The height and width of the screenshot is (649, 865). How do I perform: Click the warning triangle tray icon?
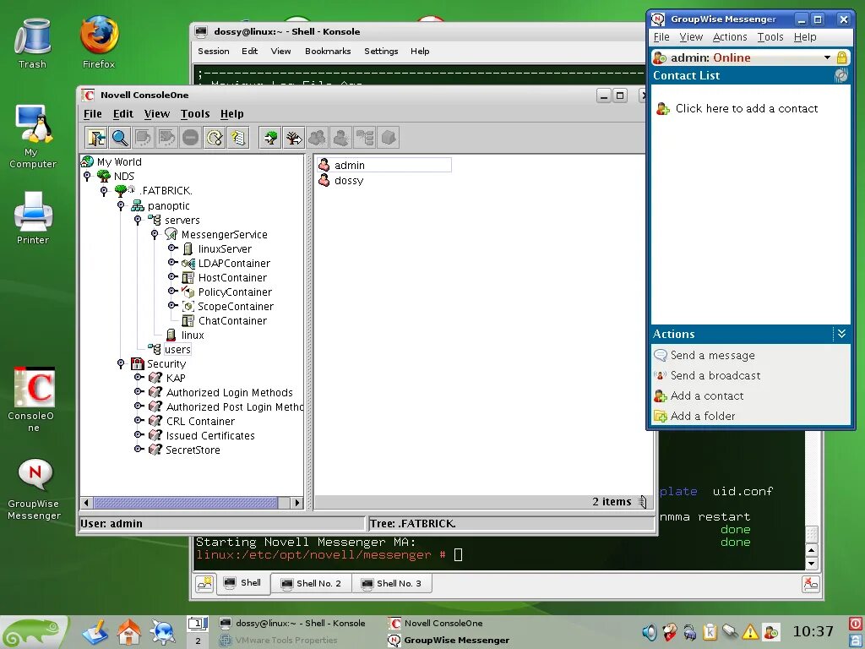coord(750,632)
